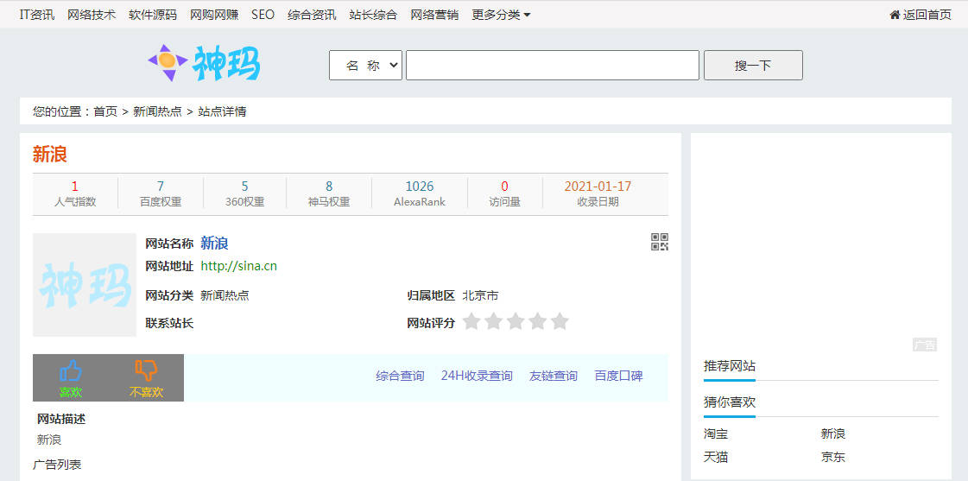Click the 2021-01-17 收录日期 value
The image size is (968, 481).
(598, 187)
